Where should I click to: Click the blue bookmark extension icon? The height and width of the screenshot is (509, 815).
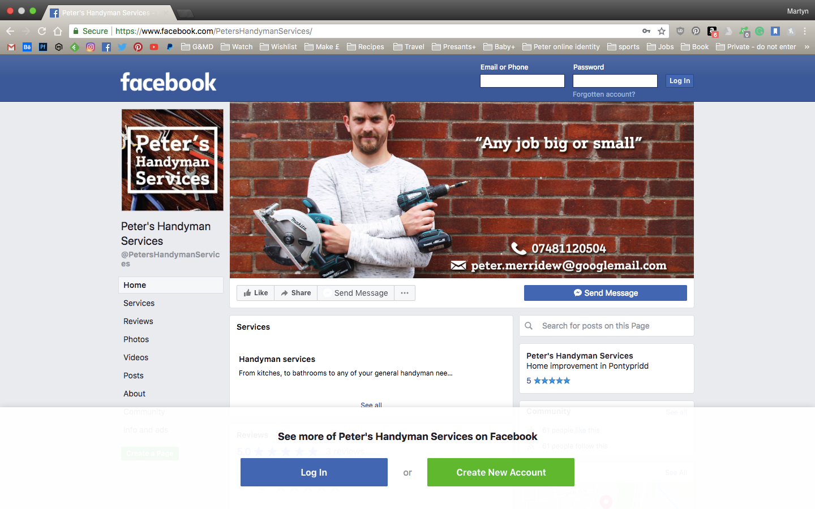point(775,31)
